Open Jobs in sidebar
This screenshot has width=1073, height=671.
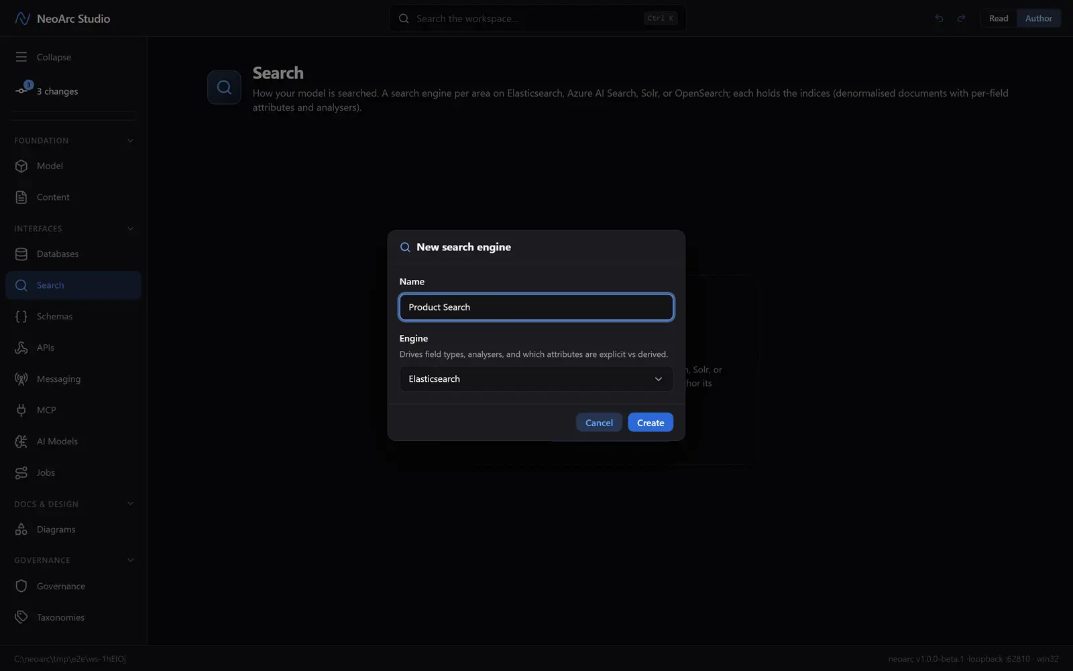pyautogui.click(x=73, y=472)
